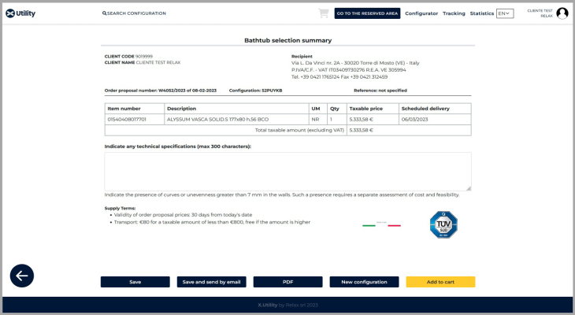Open the Statistics menu
The image size is (575, 315).
point(482,13)
